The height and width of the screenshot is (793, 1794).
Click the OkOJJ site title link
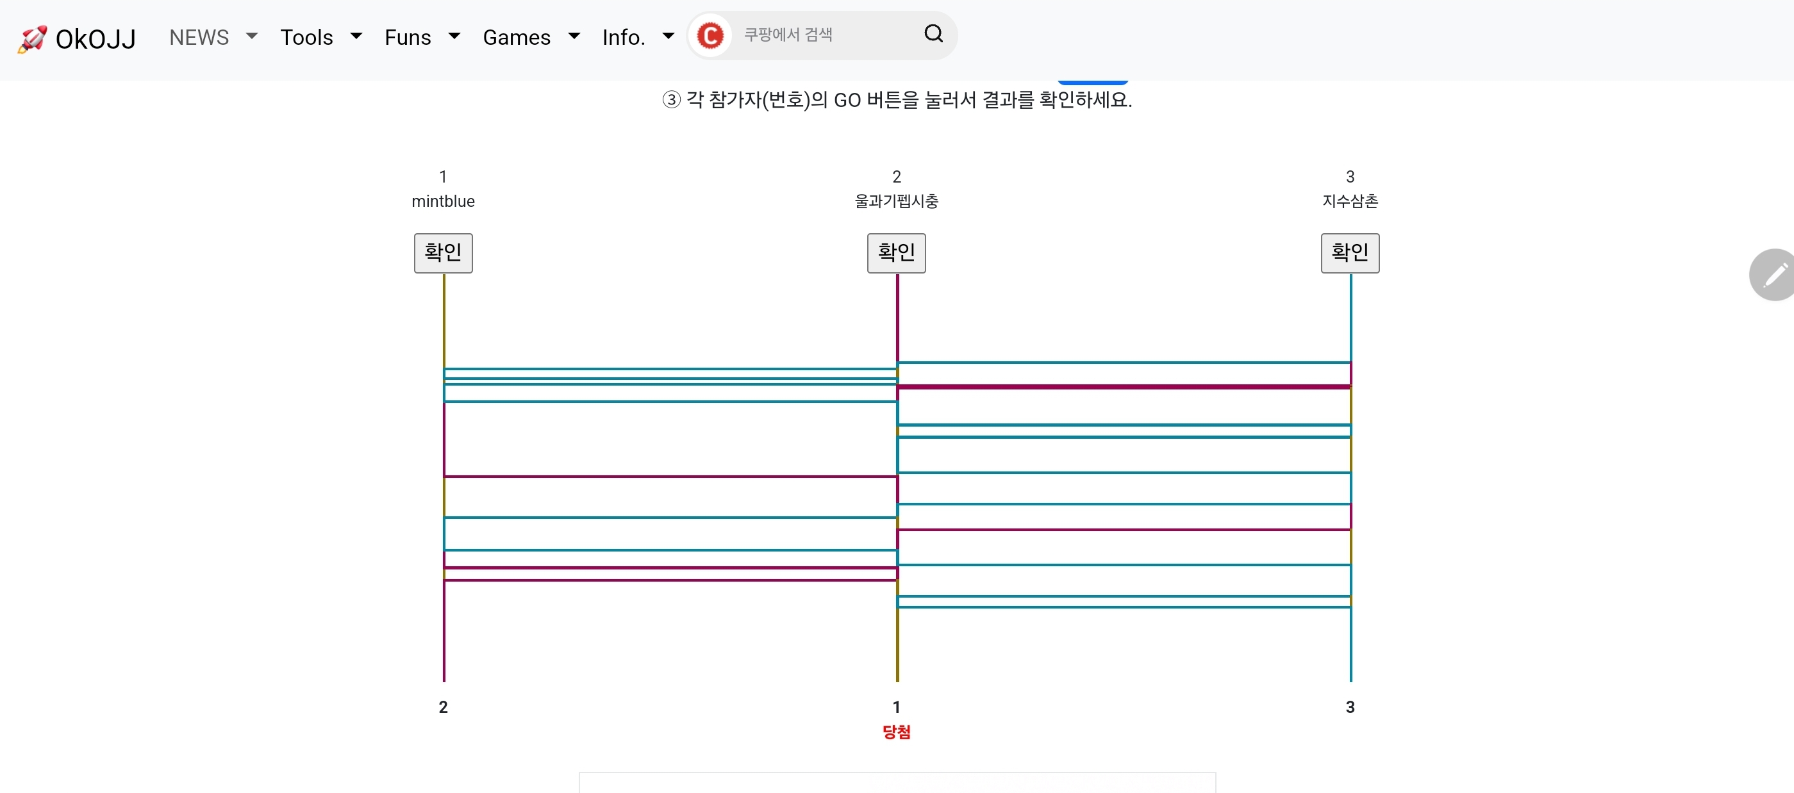tap(96, 39)
